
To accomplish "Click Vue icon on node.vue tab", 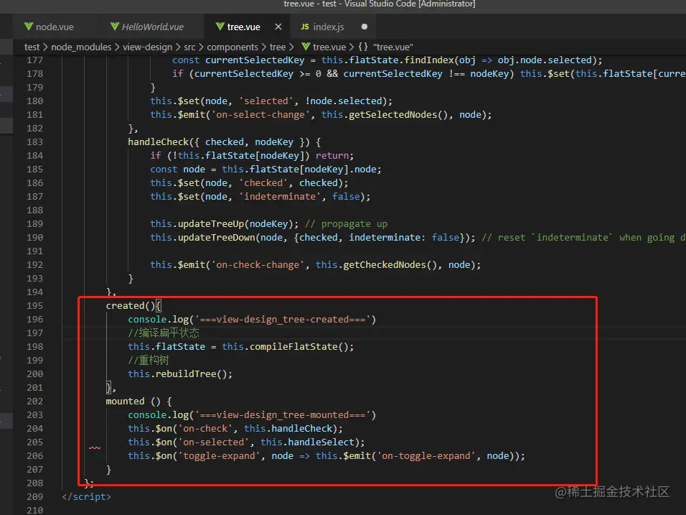I will click(x=29, y=27).
